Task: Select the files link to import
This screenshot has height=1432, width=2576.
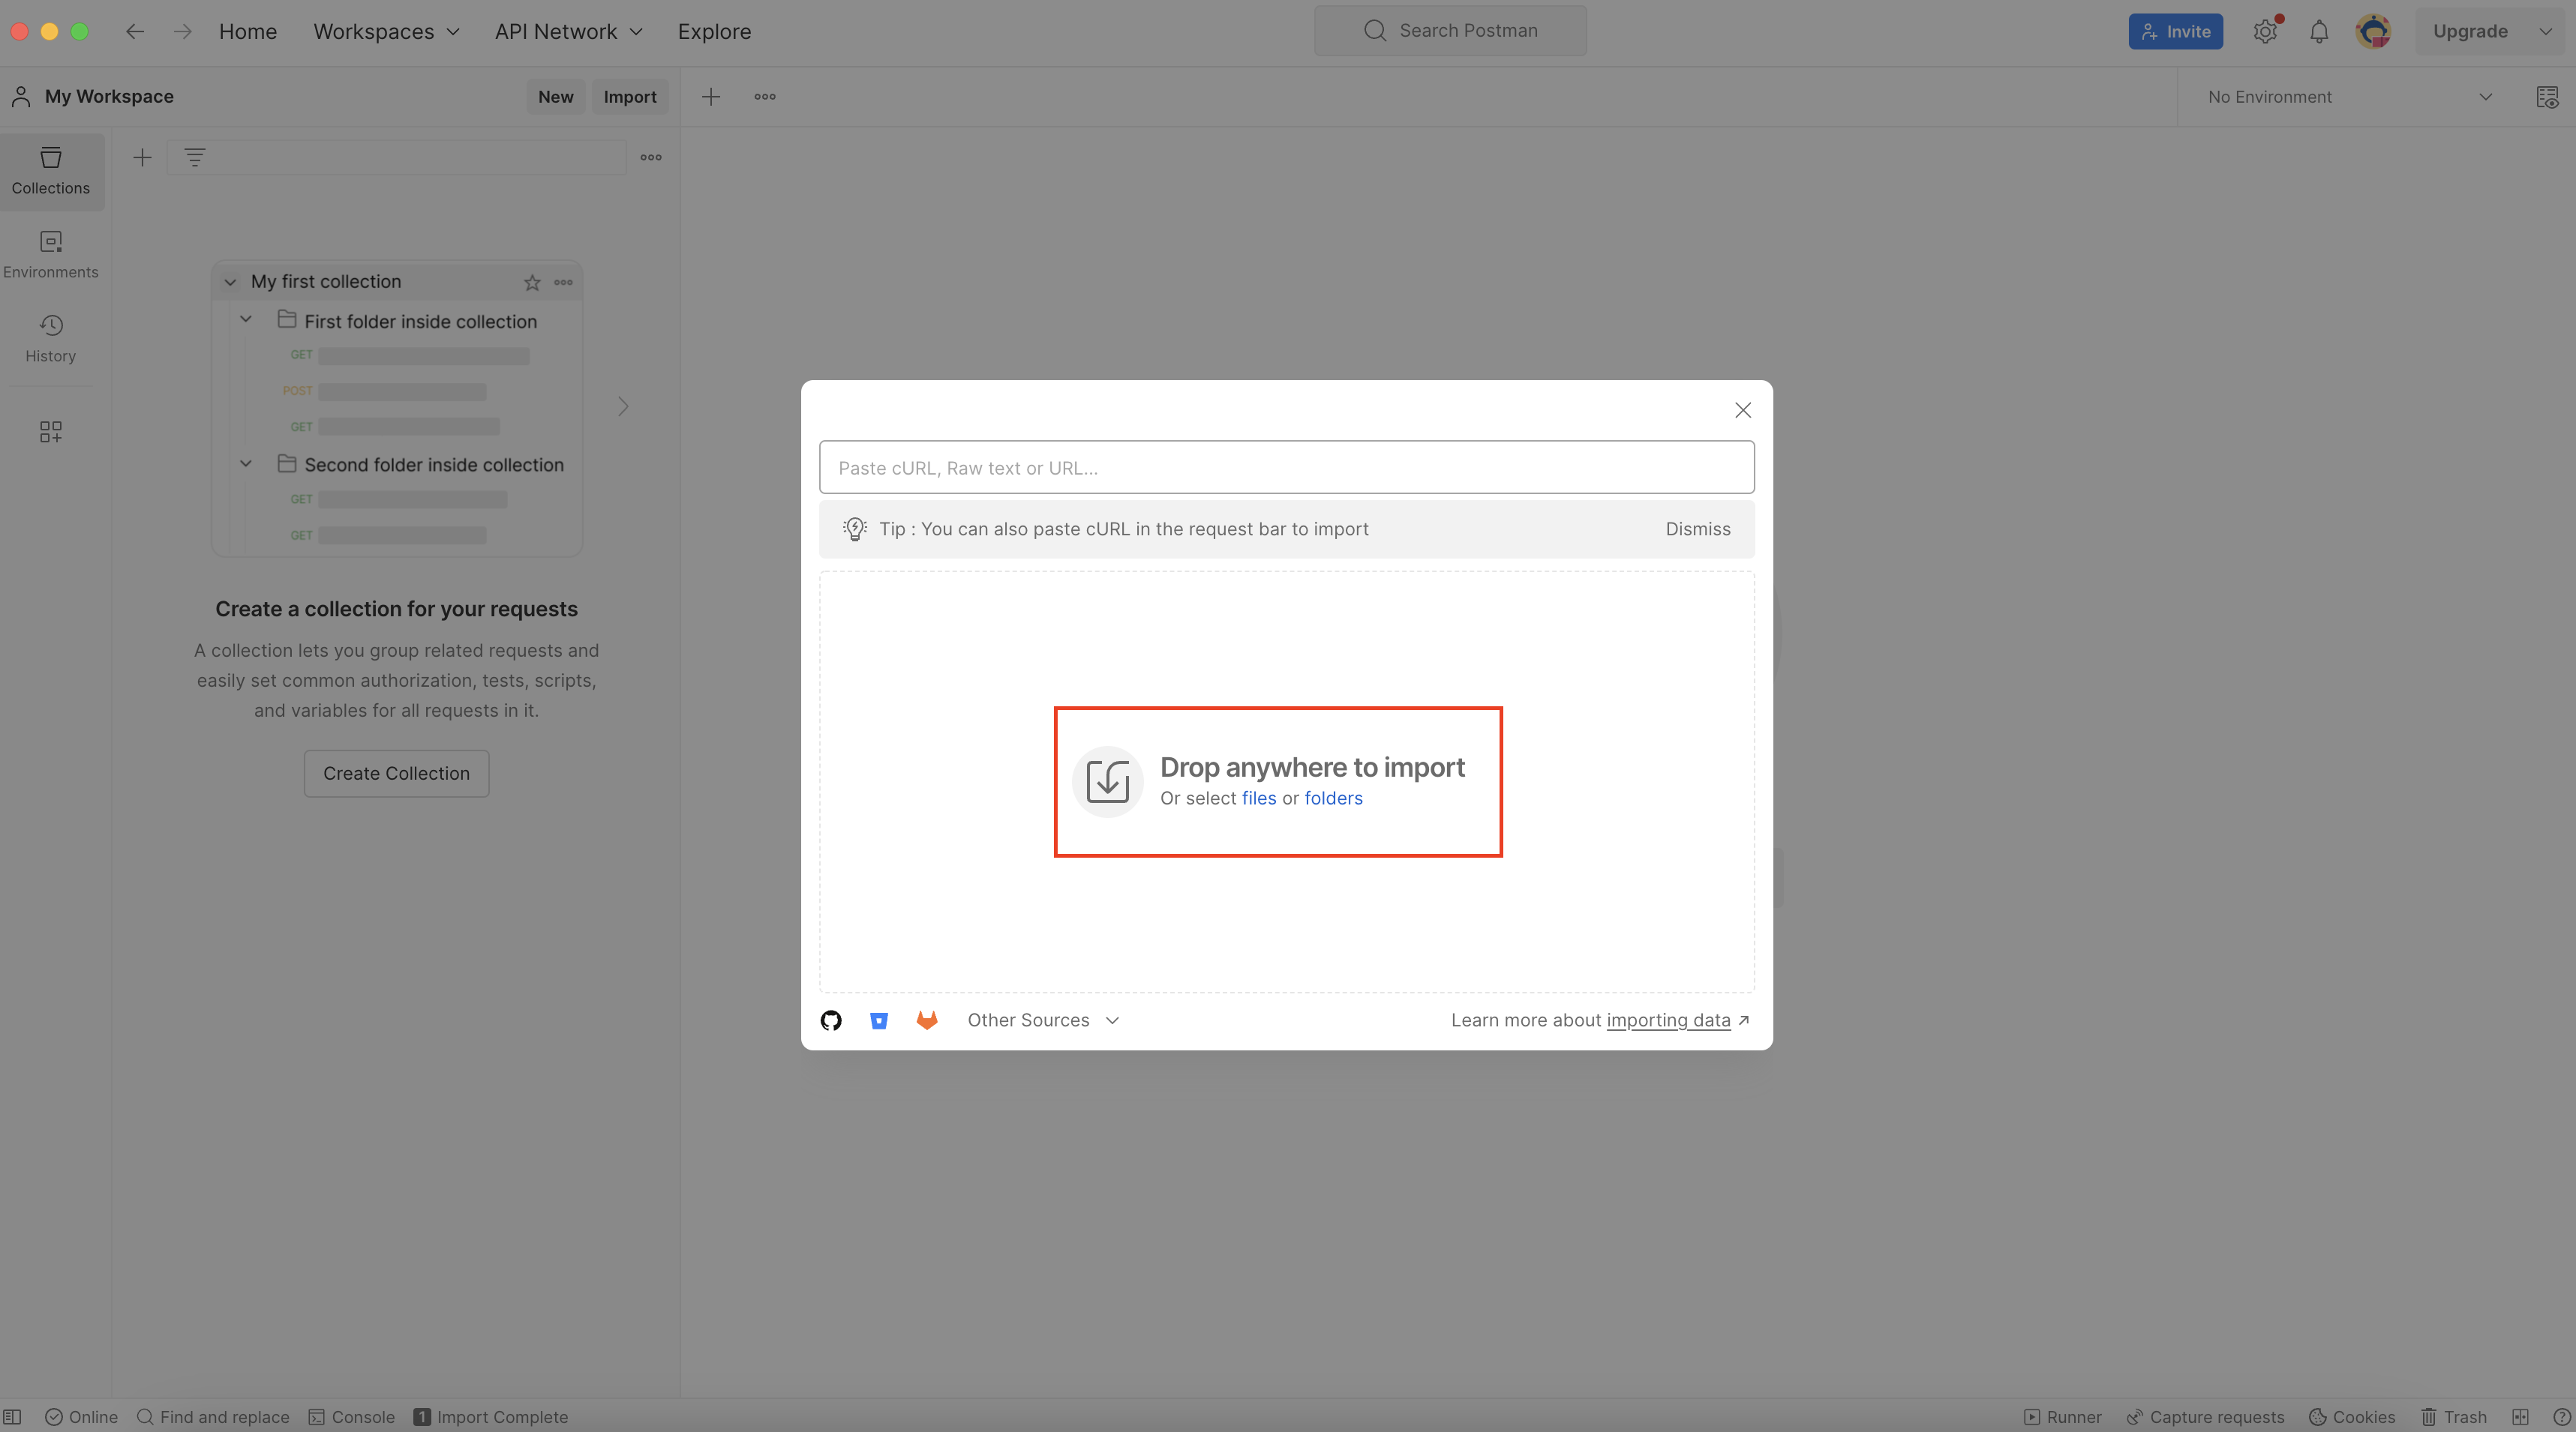Action: pos(1258,798)
